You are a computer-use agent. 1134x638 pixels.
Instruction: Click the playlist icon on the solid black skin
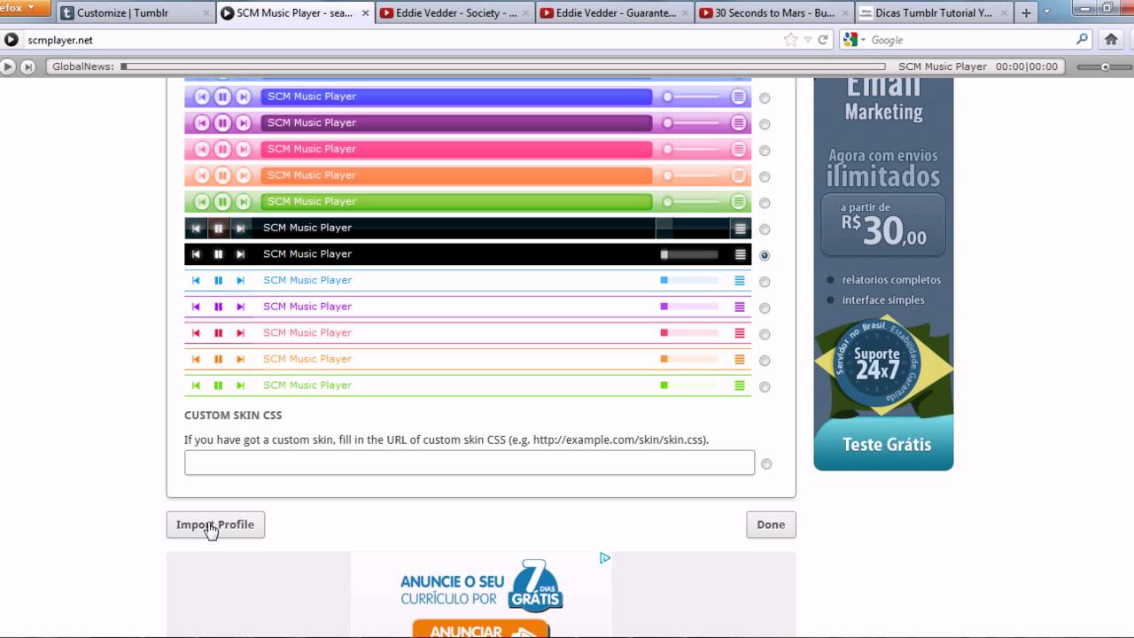[741, 254]
